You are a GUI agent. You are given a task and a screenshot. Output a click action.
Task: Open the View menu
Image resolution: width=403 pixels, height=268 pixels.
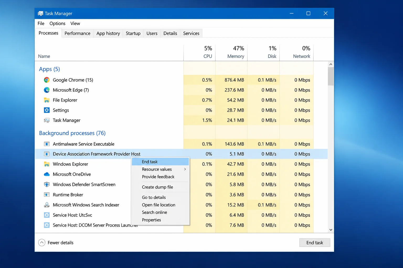(75, 24)
